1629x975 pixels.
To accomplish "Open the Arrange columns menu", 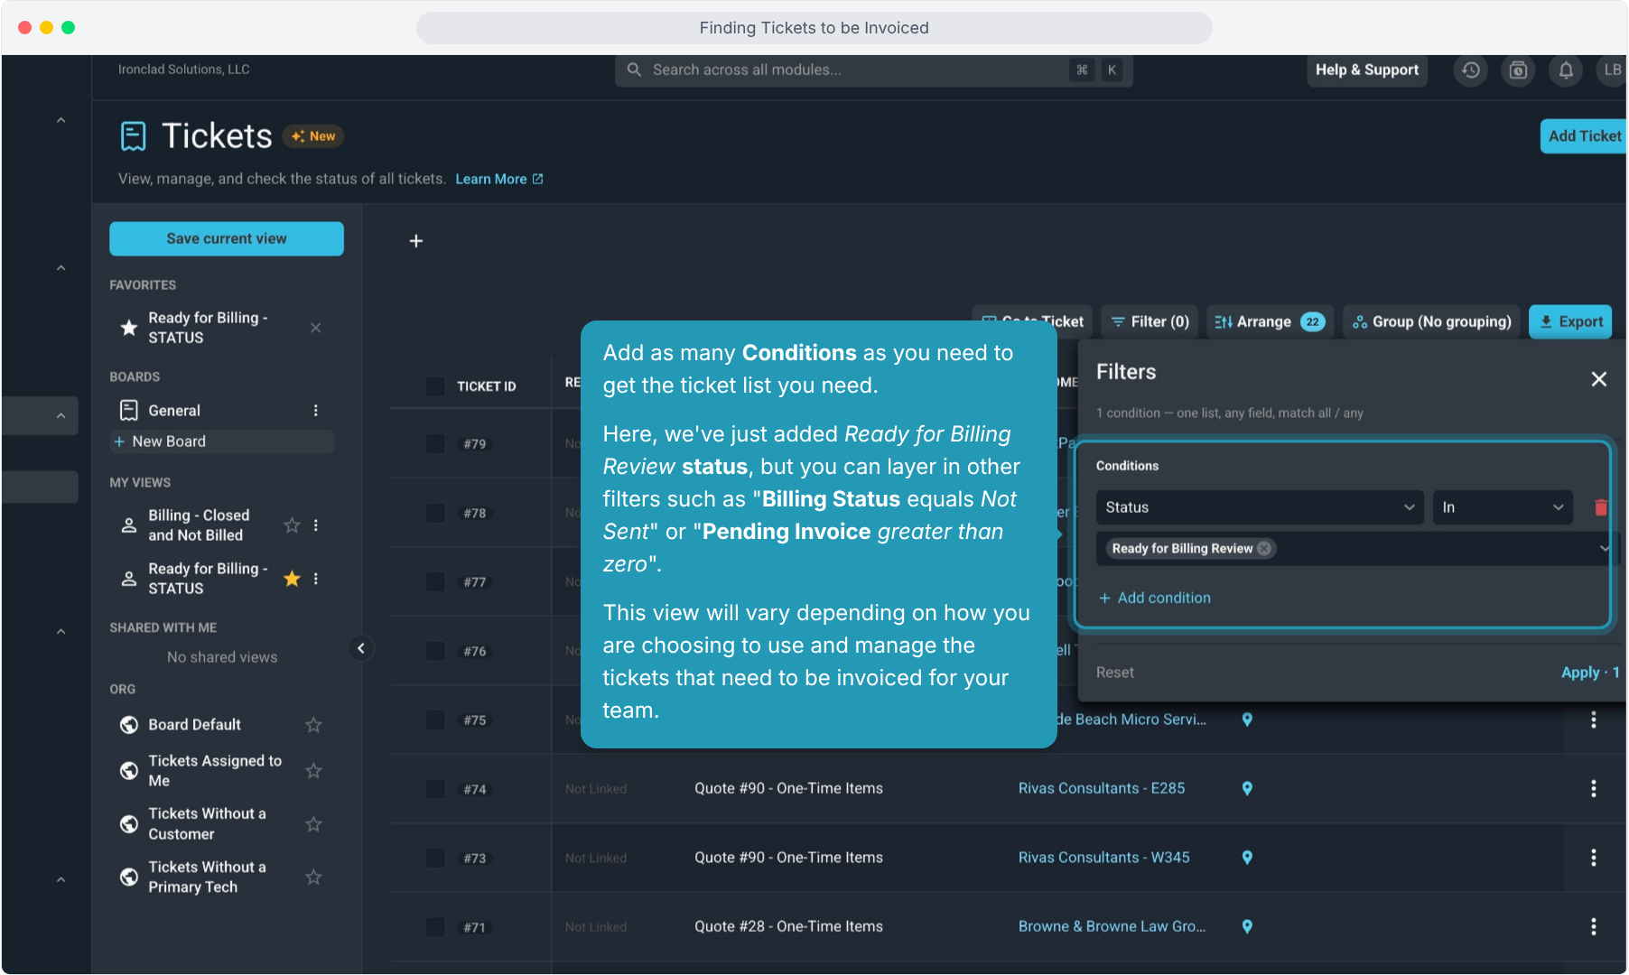I will tap(1270, 322).
